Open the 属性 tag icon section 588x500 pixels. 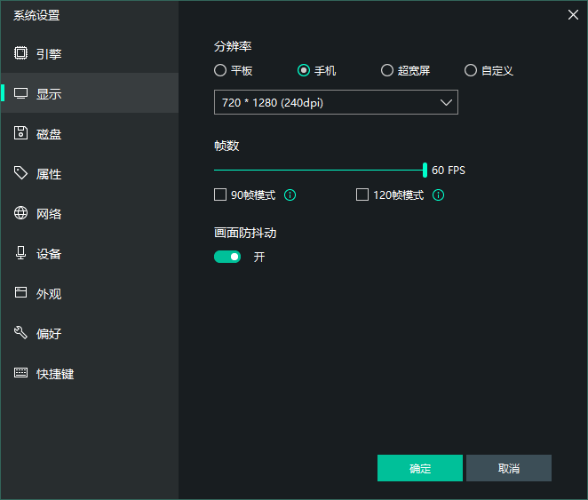20,173
